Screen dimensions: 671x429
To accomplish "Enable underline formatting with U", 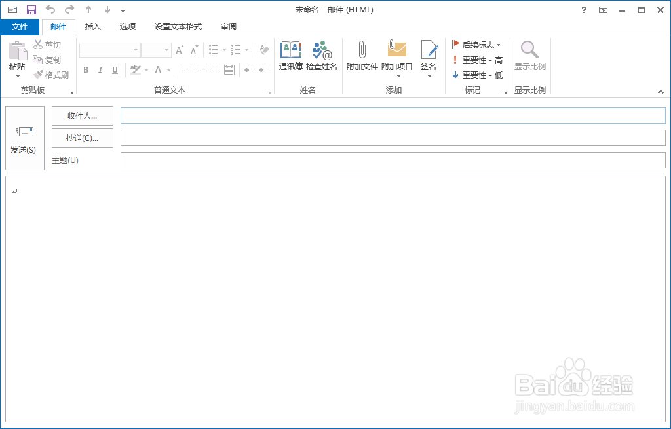I will [x=114, y=69].
